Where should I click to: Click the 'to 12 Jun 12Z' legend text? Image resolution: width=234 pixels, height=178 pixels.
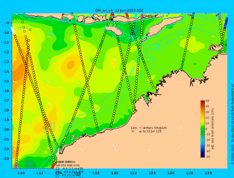(152, 131)
